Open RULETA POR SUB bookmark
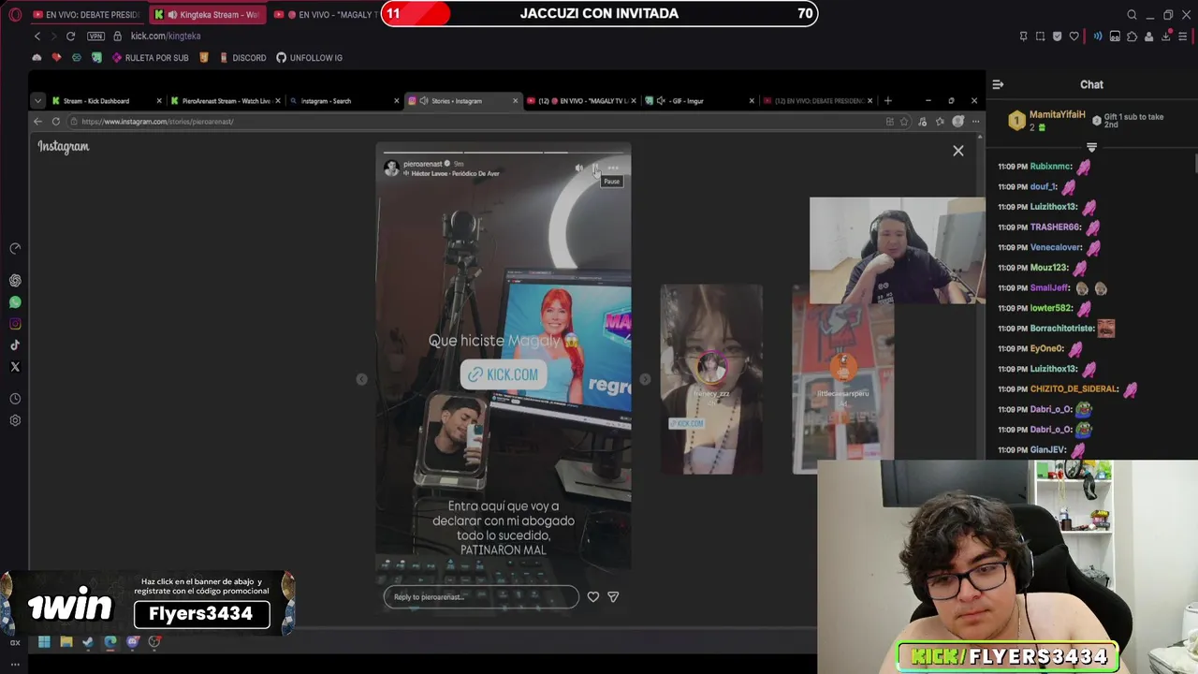Image resolution: width=1198 pixels, height=674 pixels. [x=150, y=58]
